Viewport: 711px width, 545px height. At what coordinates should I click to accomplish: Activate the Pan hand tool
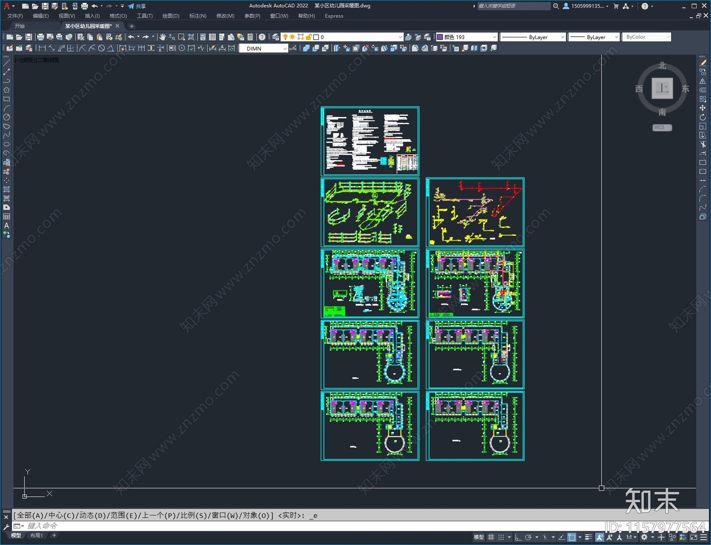[163, 37]
